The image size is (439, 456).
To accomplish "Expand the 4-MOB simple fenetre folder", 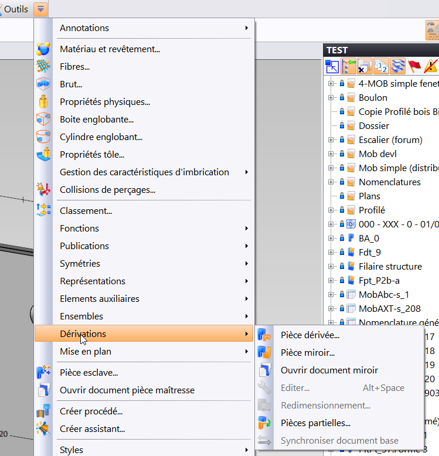I will click(331, 84).
